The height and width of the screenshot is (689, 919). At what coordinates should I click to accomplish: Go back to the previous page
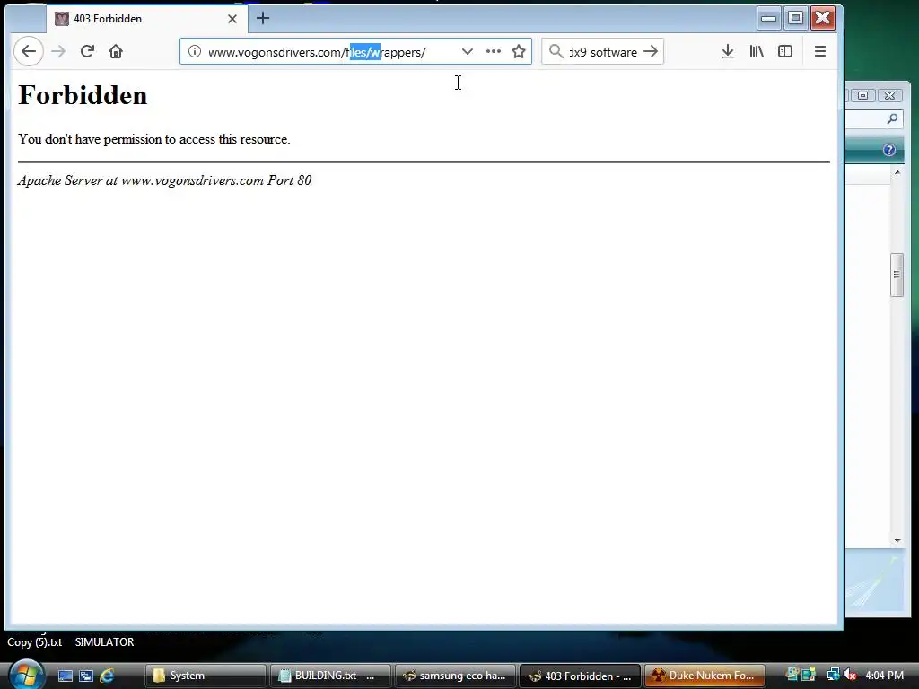(x=28, y=51)
